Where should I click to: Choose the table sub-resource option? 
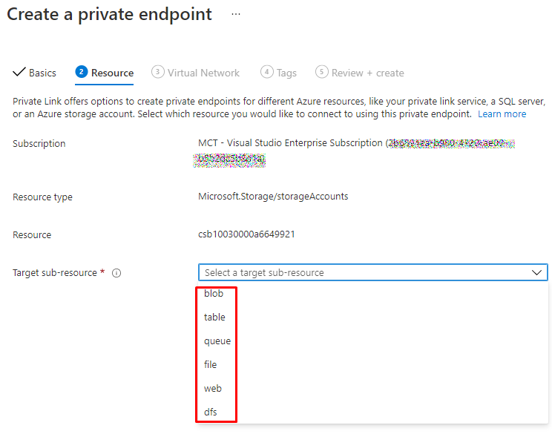214,318
